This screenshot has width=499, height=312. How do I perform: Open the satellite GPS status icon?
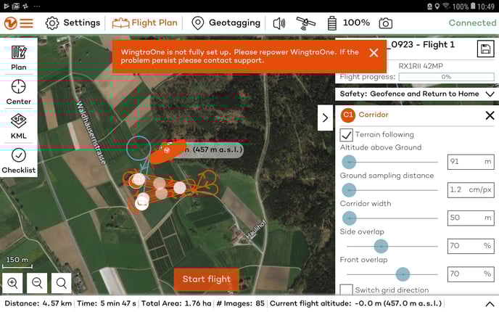point(306,23)
